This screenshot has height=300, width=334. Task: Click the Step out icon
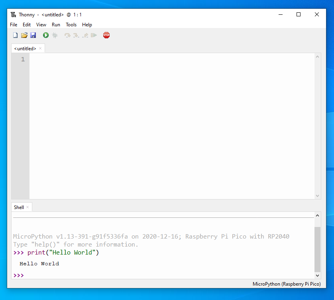[x=85, y=35]
